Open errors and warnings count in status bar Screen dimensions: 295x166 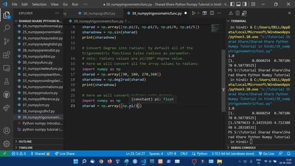18,154
